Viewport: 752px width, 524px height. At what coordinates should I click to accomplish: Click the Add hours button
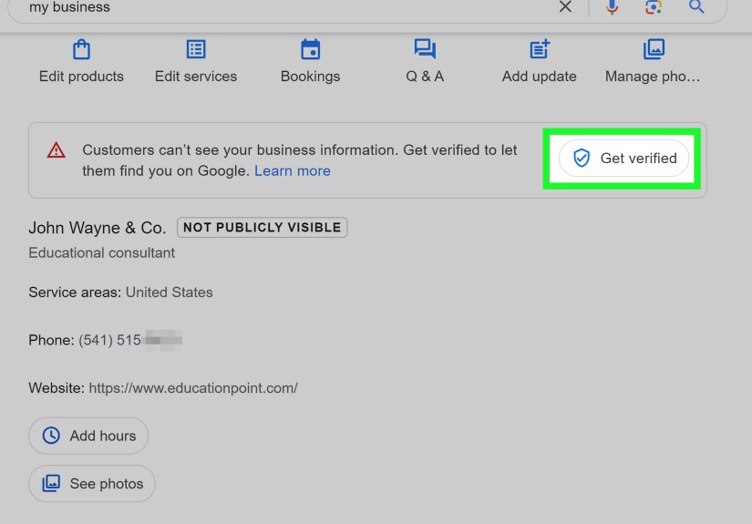click(x=88, y=436)
